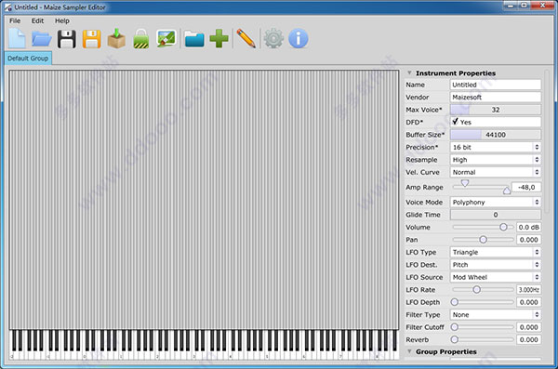Open settings via the gear icon
This screenshot has height=369, width=558.
click(273, 38)
